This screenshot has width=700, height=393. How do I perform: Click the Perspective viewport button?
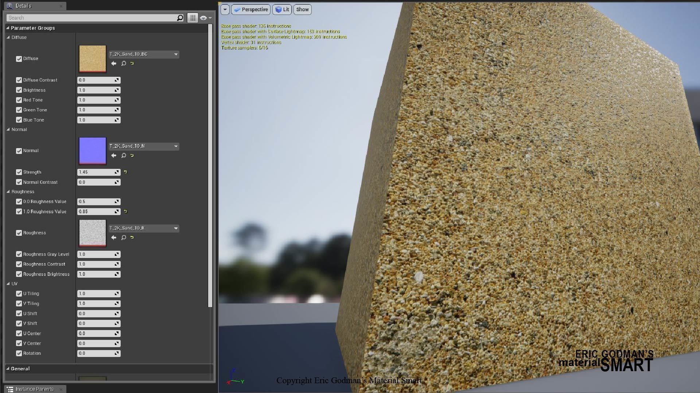click(250, 9)
